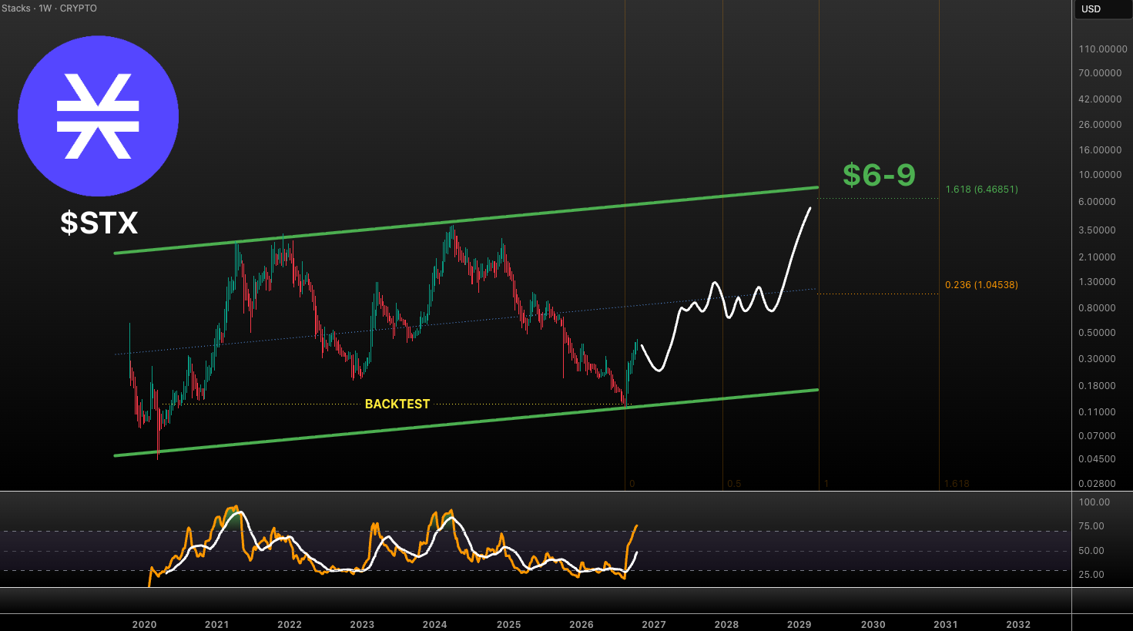Image resolution: width=1133 pixels, height=631 pixels.
Task: Click "0.80000" on the price axis
Action: tap(1097, 308)
